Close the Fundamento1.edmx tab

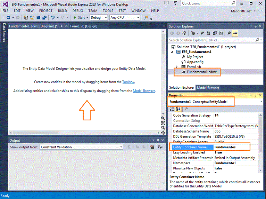[67, 26]
